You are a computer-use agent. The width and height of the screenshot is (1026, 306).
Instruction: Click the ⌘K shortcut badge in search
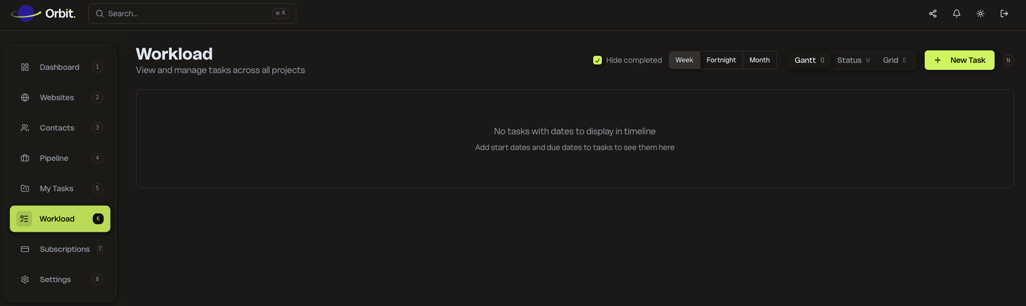(x=280, y=13)
